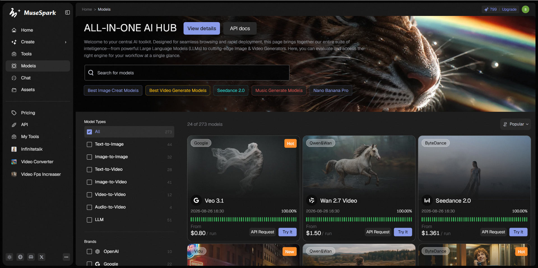Toggle light/dark theme sun icon

pyautogui.click(x=10, y=257)
